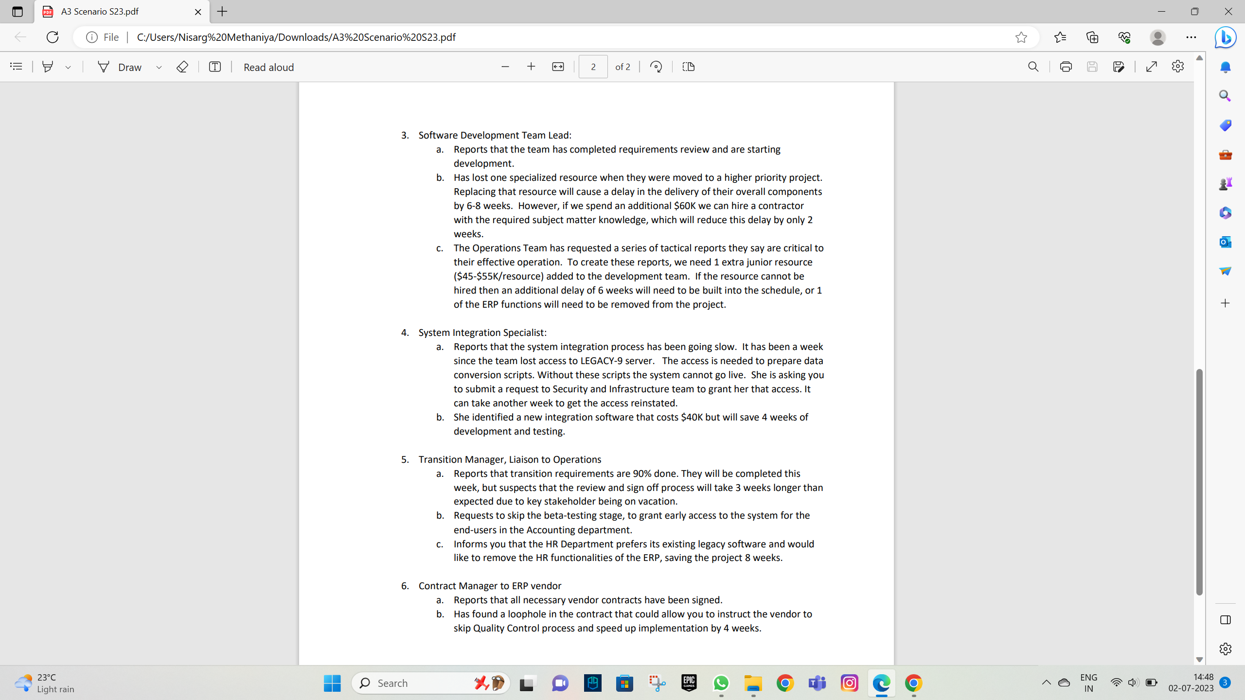This screenshot has width=1245, height=700.
Task: Zoom in using the plus button
Action: tap(531, 67)
